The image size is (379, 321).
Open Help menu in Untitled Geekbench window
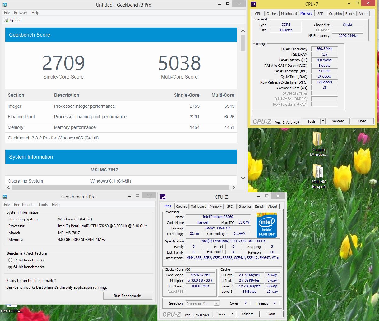pos(35,13)
